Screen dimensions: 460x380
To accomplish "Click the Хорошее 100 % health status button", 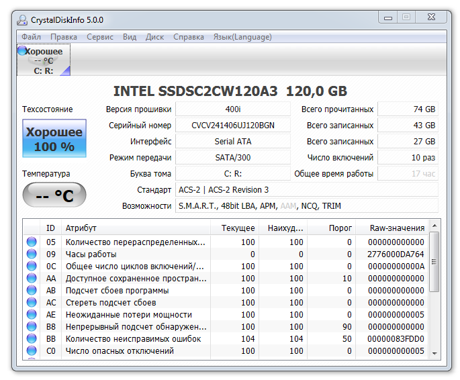I will tap(54, 139).
